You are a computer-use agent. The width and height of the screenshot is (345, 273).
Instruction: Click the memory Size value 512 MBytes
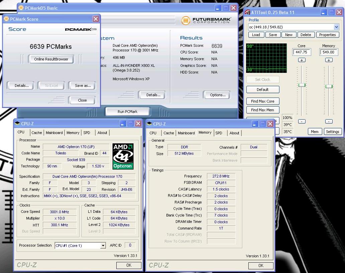click(x=184, y=154)
